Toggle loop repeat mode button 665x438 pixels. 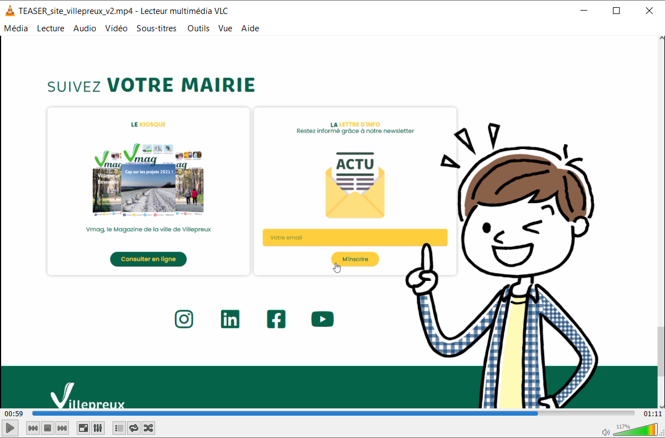point(133,429)
